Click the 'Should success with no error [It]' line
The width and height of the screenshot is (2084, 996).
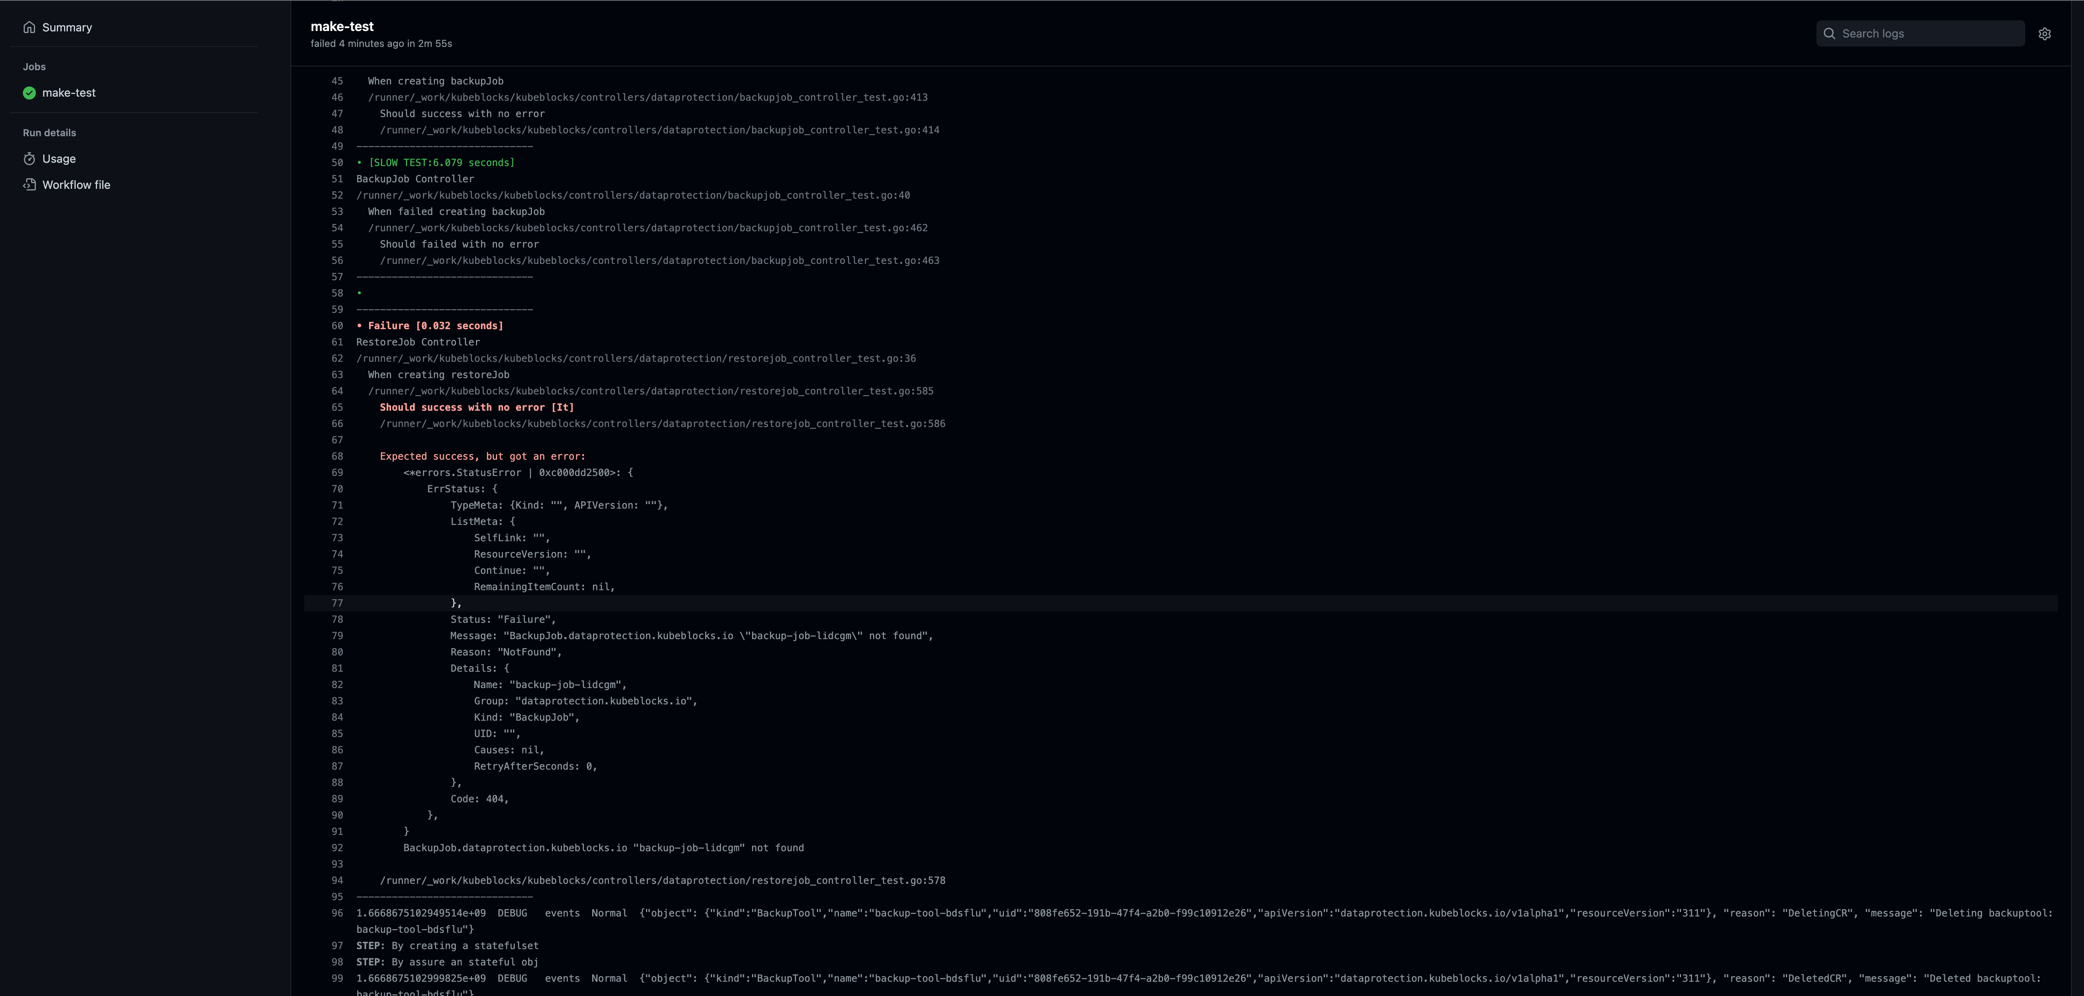(x=476, y=408)
